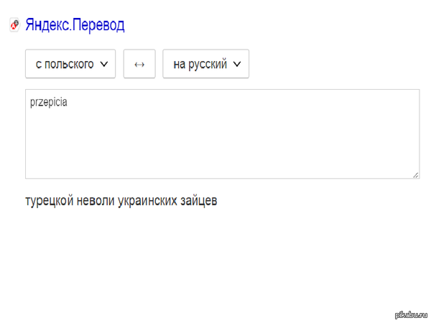Image resolution: width=431 pixels, height=323 pixels.
Task: Click the word 'турецкой' in the translation
Action: (50, 200)
